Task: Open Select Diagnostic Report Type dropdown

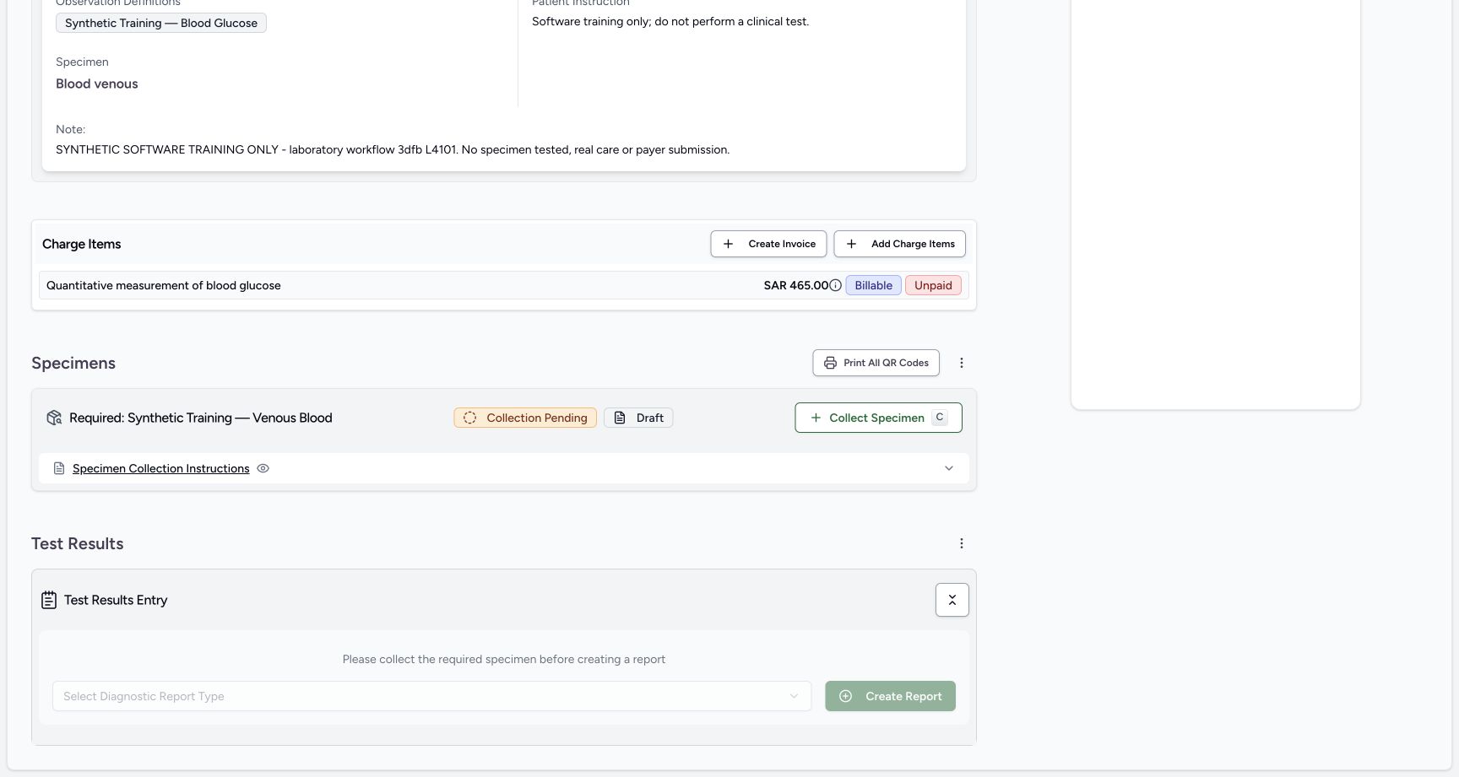Action: click(x=431, y=696)
